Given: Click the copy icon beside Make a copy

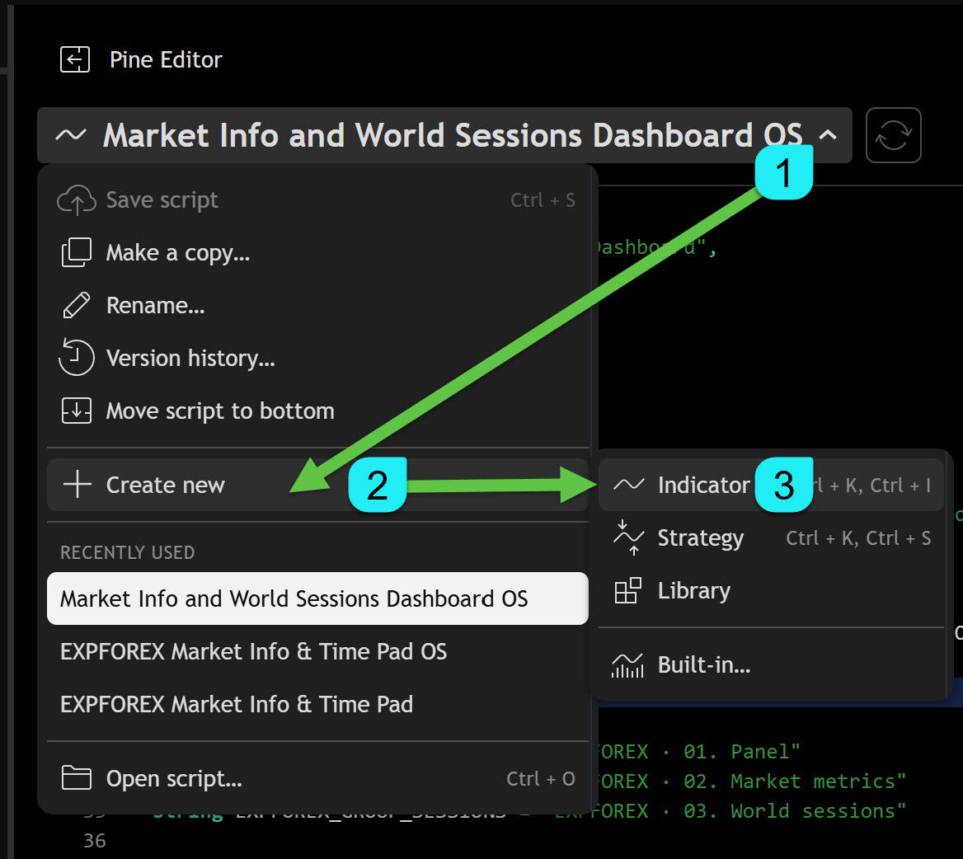Looking at the screenshot, I should [77, 252].
